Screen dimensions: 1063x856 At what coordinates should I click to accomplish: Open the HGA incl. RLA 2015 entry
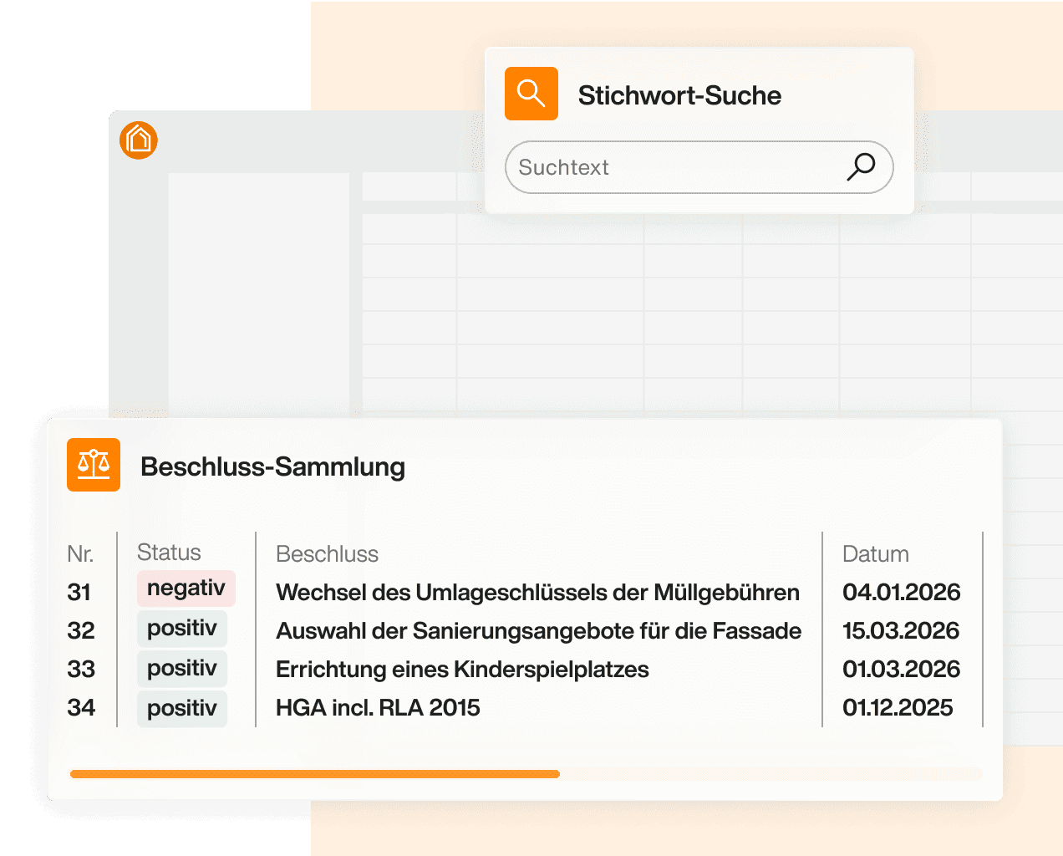tap(378, 708)
